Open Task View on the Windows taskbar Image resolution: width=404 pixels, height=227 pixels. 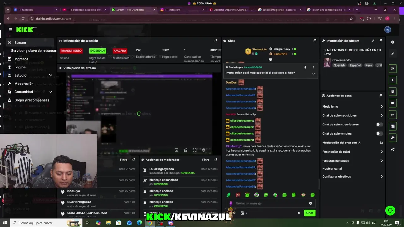point(87,223)
